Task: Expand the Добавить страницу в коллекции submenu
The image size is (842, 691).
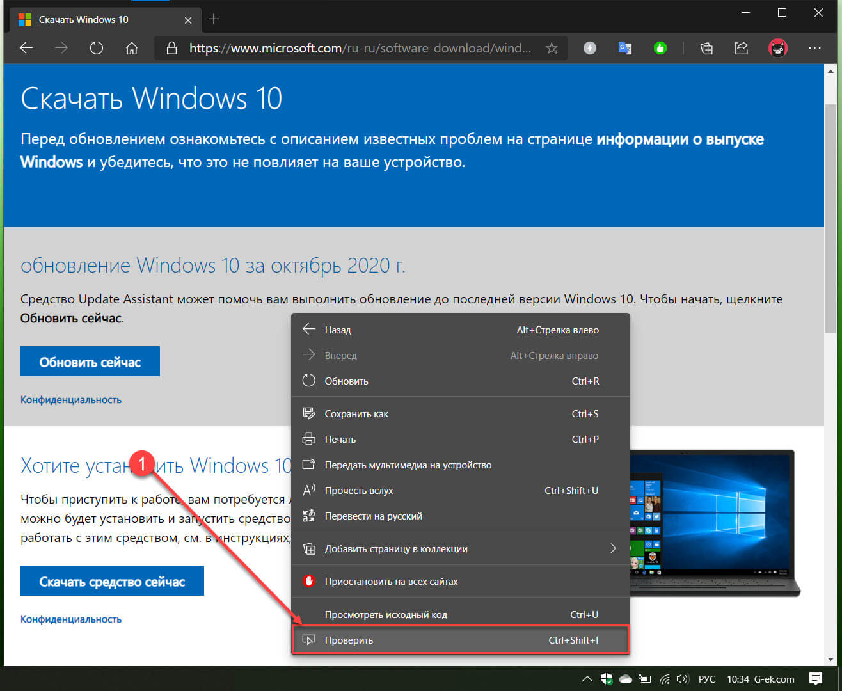Action: [x=461, y=549]
